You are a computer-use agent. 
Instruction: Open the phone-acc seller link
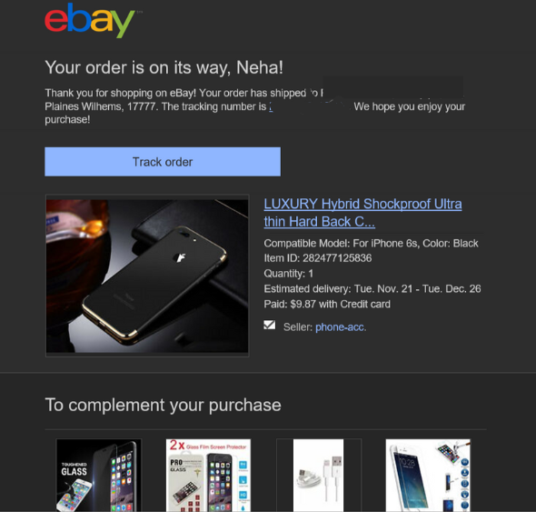[x=341, y=327]
